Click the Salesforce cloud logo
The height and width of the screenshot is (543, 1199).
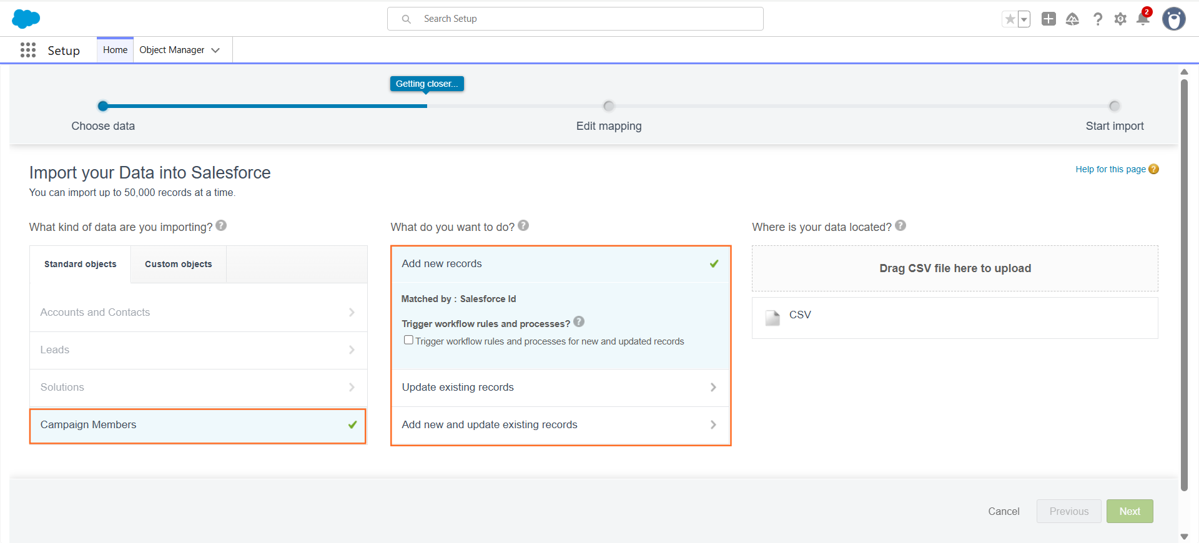coord(26,19)
